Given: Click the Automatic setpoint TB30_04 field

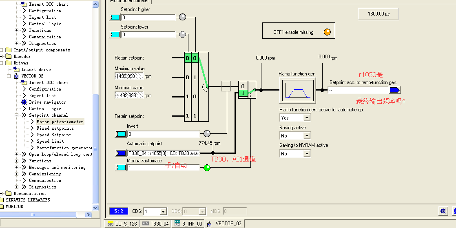Looking at the screenshot, I should 164,153.
